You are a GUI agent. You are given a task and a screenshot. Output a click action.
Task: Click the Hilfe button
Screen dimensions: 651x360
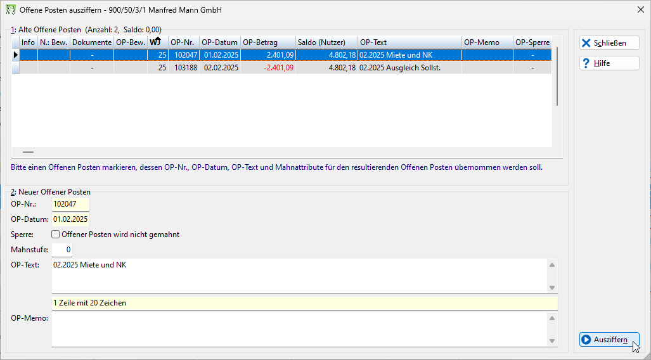coord(609,63)
